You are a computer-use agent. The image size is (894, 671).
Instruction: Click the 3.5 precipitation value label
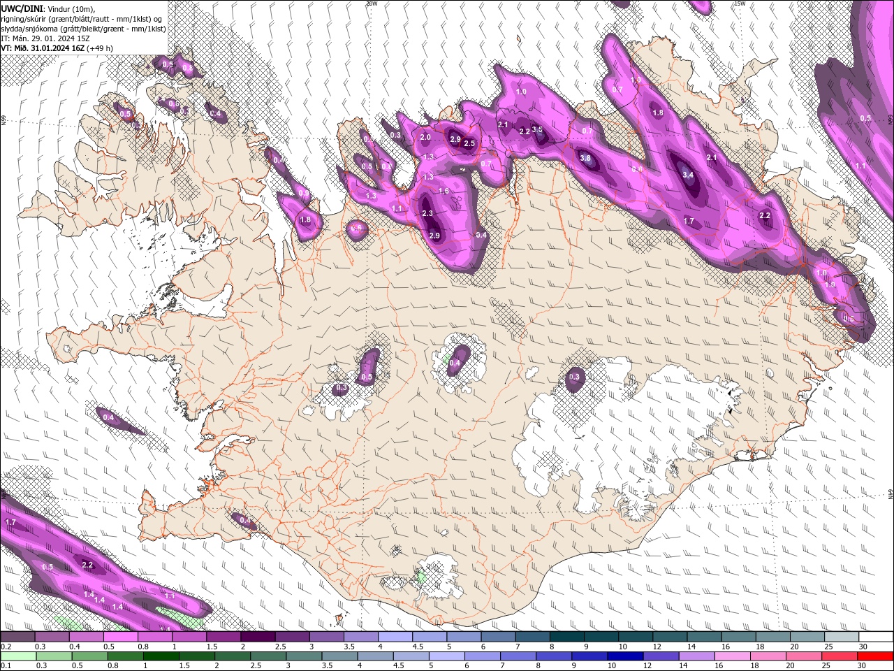[537, 129]
